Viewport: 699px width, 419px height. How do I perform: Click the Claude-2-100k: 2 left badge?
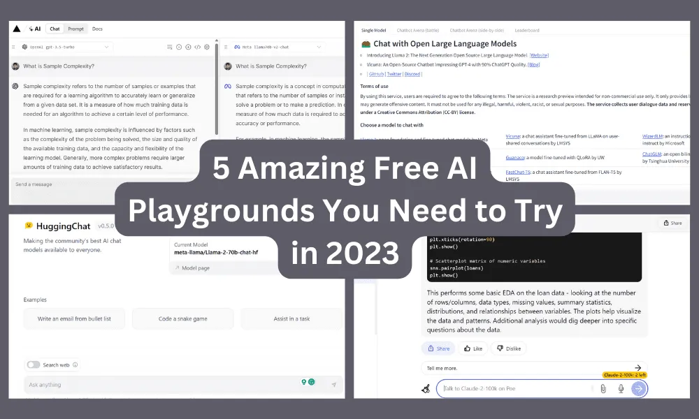coord(624,376)
